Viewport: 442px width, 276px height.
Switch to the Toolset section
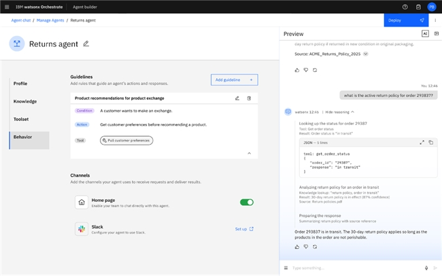coord(21,120)
